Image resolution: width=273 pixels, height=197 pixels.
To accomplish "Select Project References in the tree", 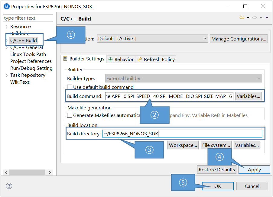I will pyautogui.click(x=31, y=61).
